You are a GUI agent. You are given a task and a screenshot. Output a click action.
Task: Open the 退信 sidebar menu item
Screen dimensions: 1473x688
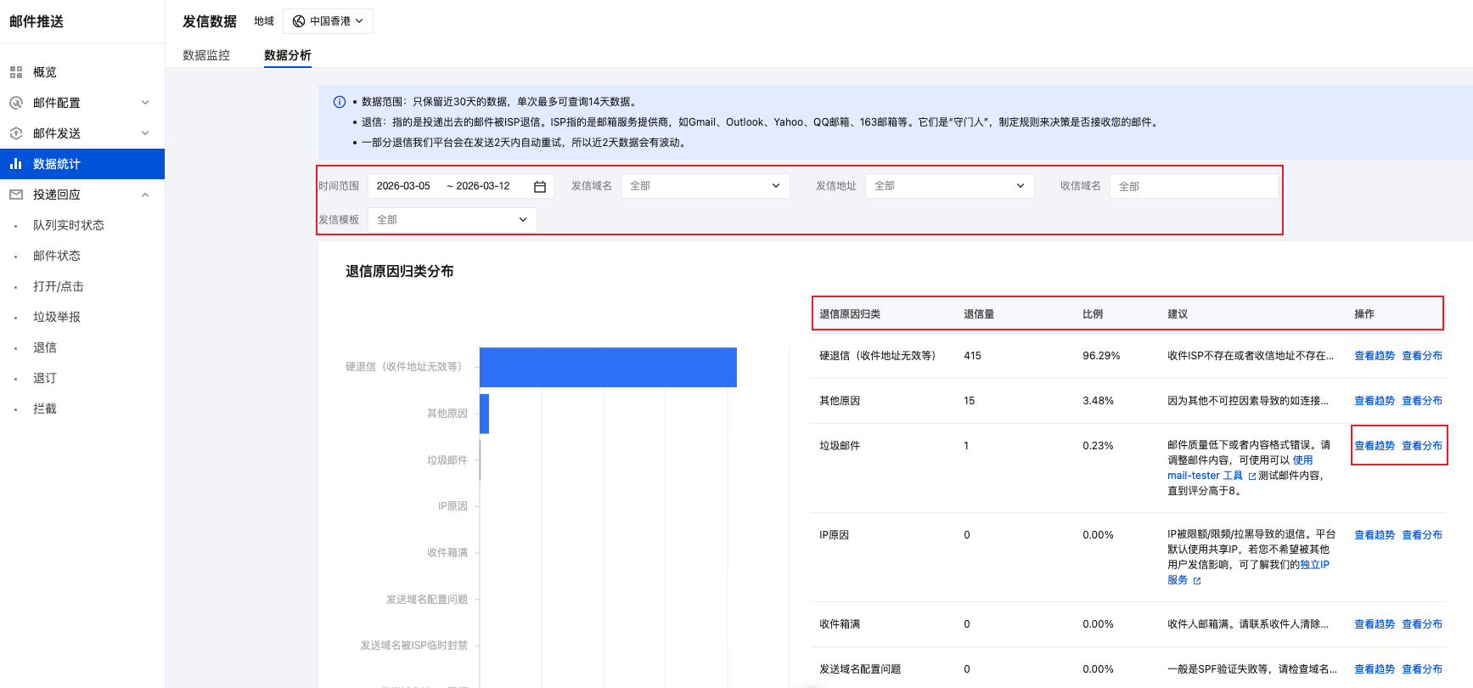[45, 347]
